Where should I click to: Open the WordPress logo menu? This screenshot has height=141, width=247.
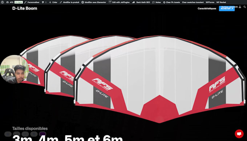pyautogui.click(x=3, y=3)
